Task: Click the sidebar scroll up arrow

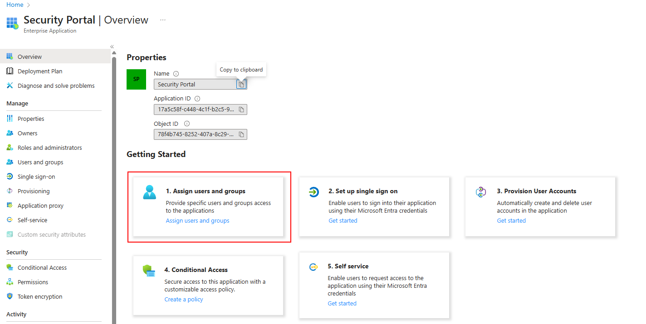Action: [114, 53]
